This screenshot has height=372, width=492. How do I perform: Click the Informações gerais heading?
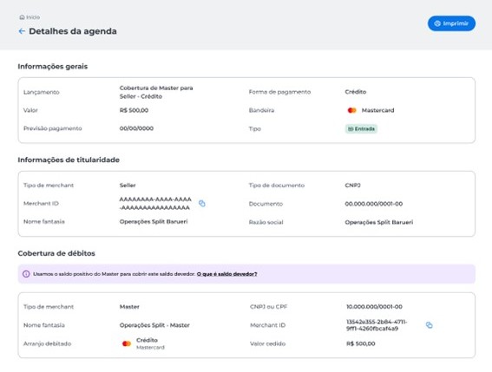click(53, 67)
